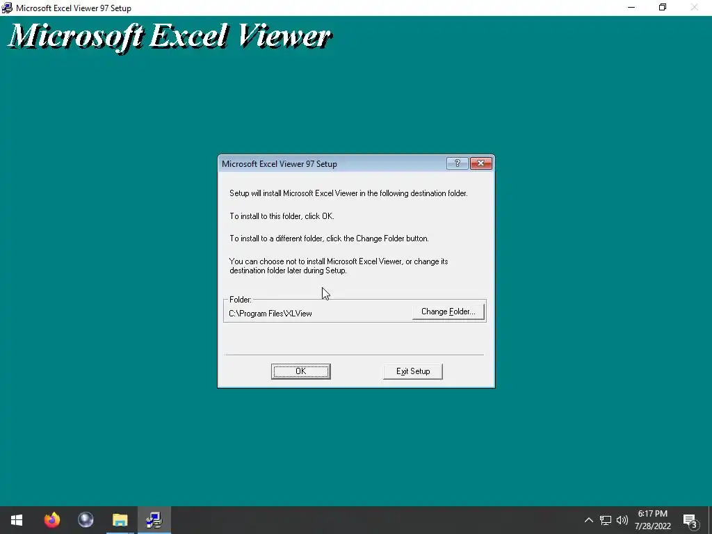712x534 pixels.
Task: Click the Exit Setup button
Action: tap(413, 371)
